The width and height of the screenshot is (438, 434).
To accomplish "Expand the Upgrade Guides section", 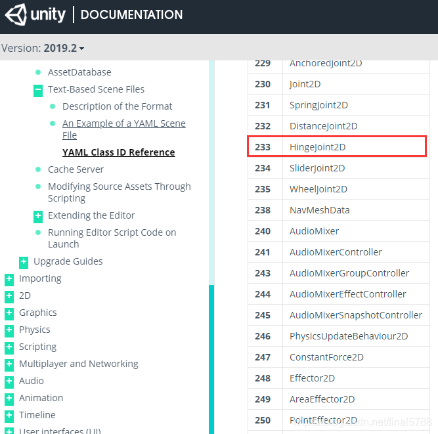I will click(x=24, y=263).
